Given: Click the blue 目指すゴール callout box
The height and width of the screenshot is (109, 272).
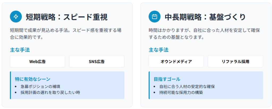Looking at the screenshot, I should pyautogui.click(x=239, y=85).
